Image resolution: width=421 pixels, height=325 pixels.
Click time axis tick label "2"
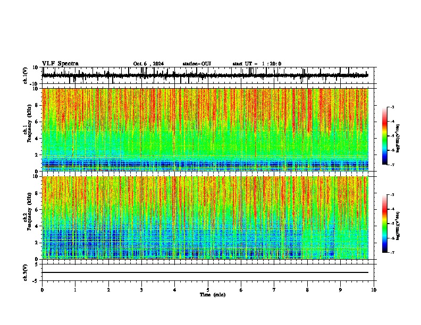(108, 290)
